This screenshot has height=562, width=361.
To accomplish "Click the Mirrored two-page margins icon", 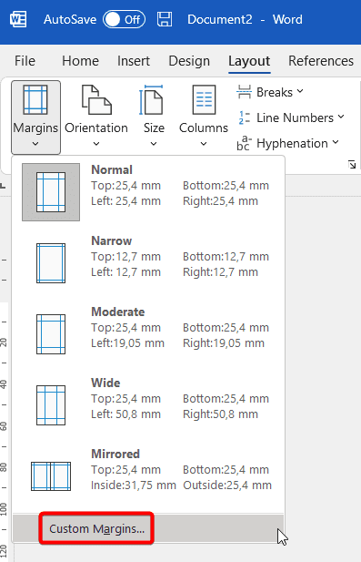I will [x=51, y=476].
